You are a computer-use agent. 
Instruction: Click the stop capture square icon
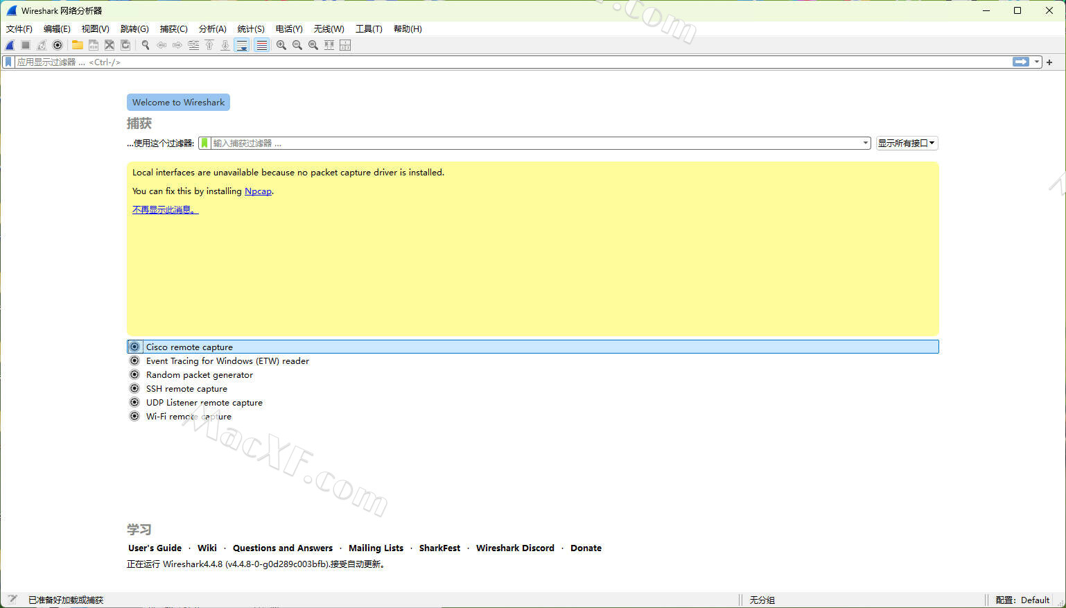(26, 45)
